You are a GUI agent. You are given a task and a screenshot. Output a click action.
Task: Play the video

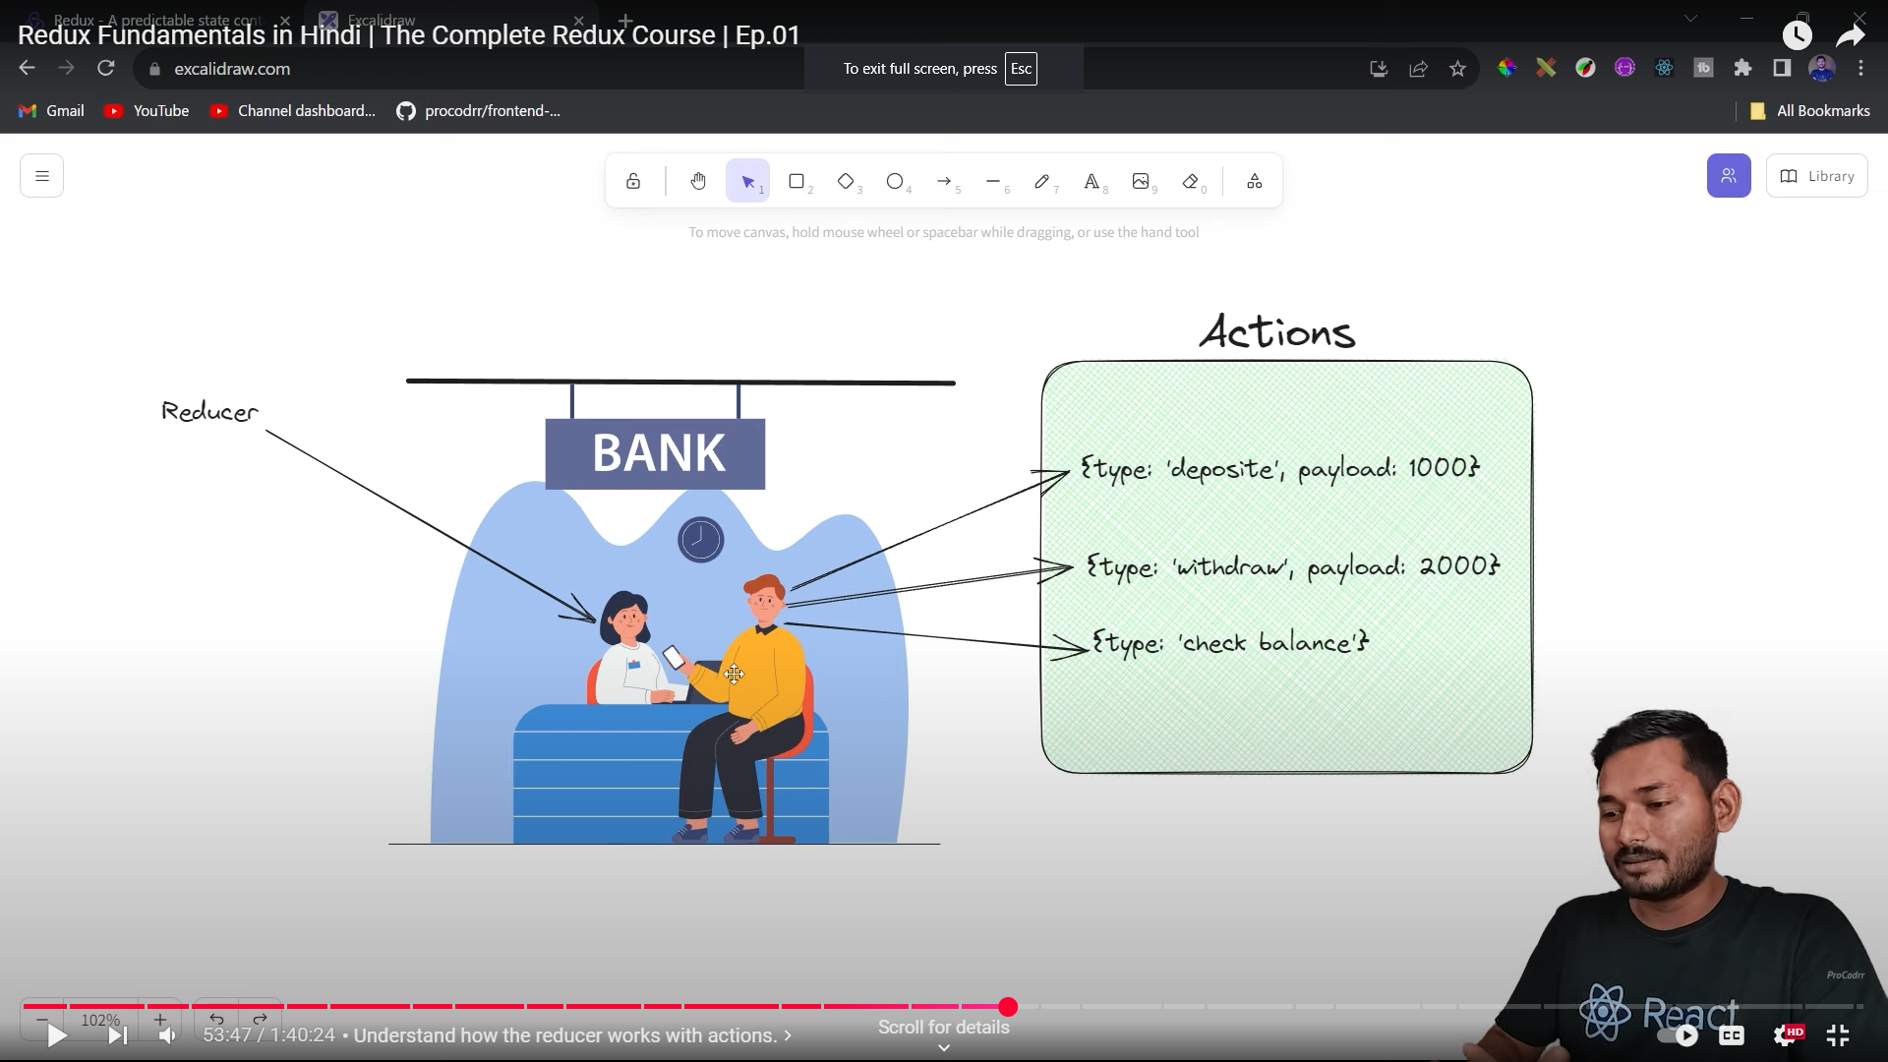click(57, 1034)
